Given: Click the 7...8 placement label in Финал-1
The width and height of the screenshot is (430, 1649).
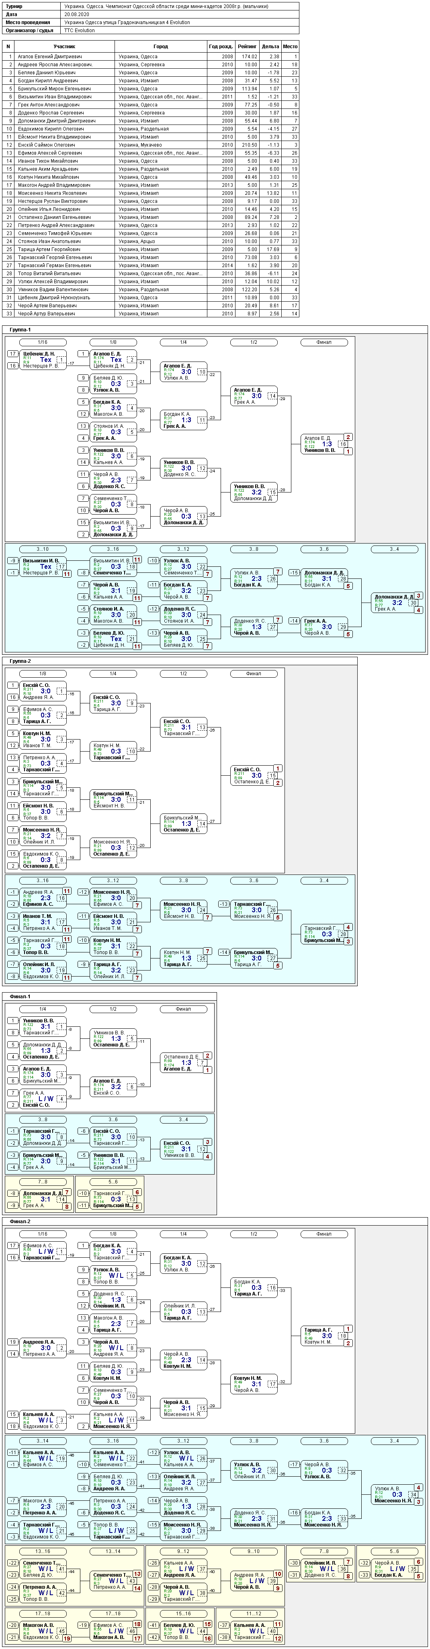Looking at the screenshot, I should click(x=42, y=1182).
